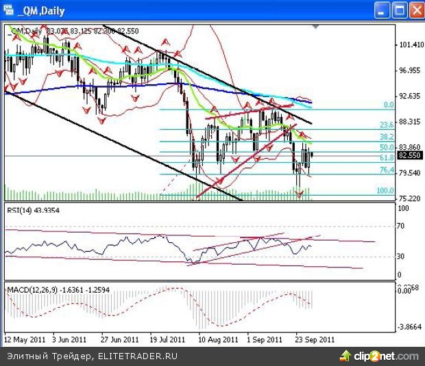Click the 10 Aug 2011 date marker
The width and height of the screenshot is (425, 366).
coord(217,339)
